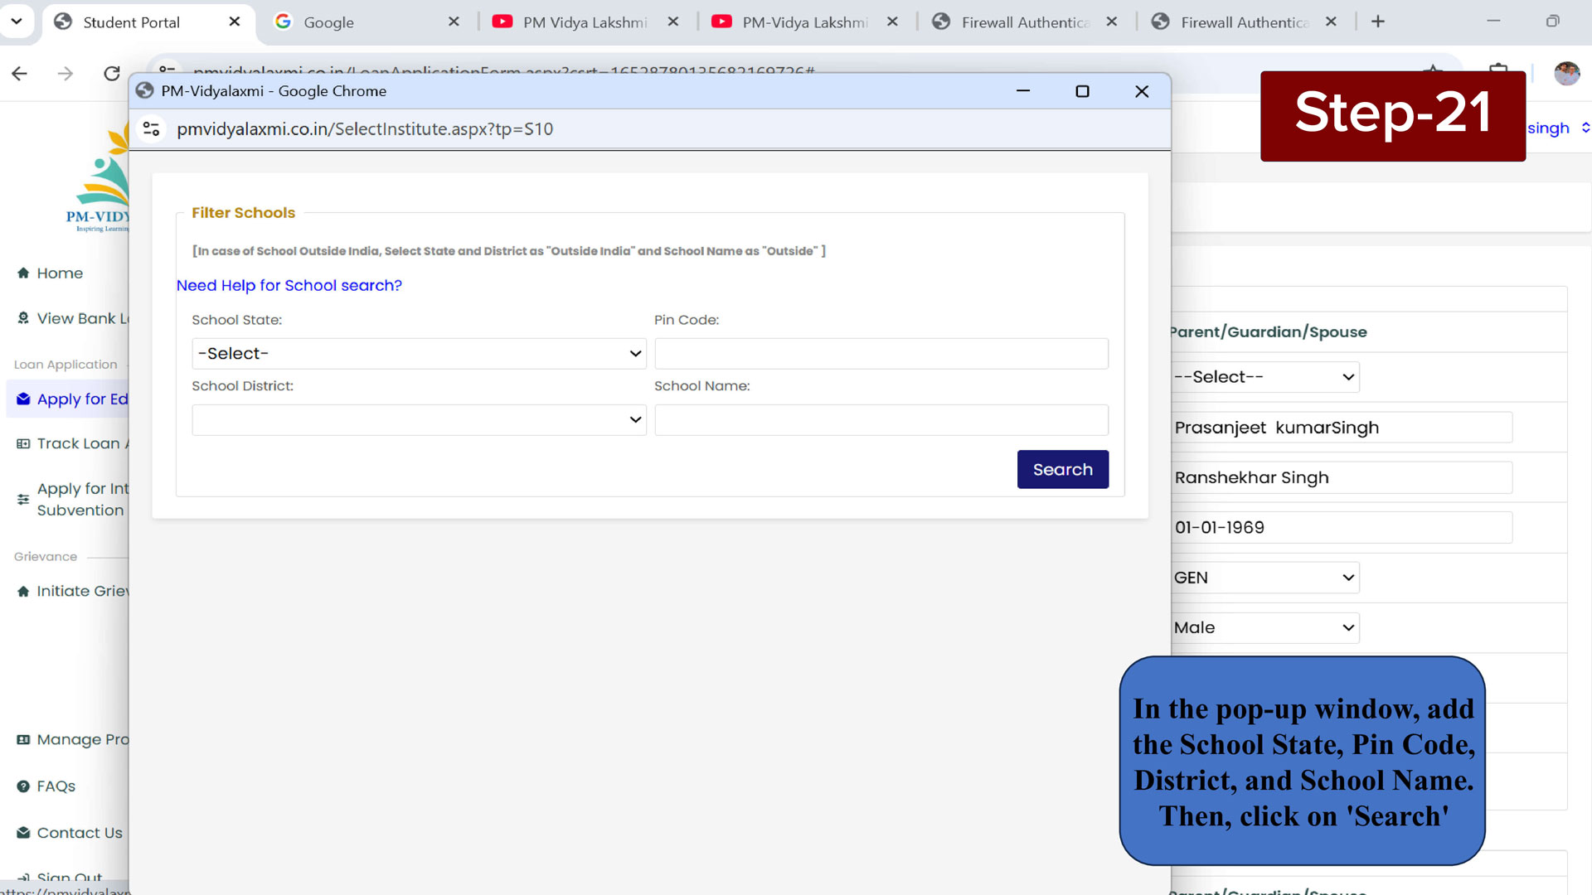Open Track Loan Application sidebar item
This screenshot has height=895, width=1592.
point(83,444)
